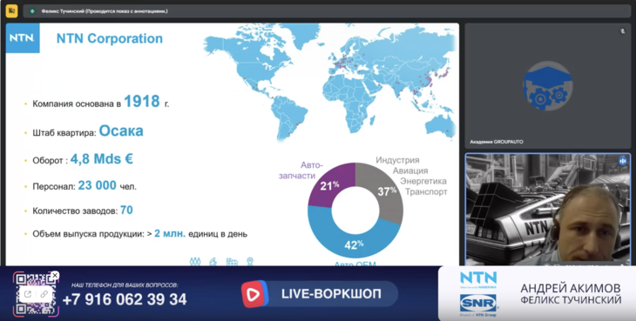Viewport: 636px width, 321px height.
Task: Click the yellow presentation icon at top-left
Action: point(11,11)
